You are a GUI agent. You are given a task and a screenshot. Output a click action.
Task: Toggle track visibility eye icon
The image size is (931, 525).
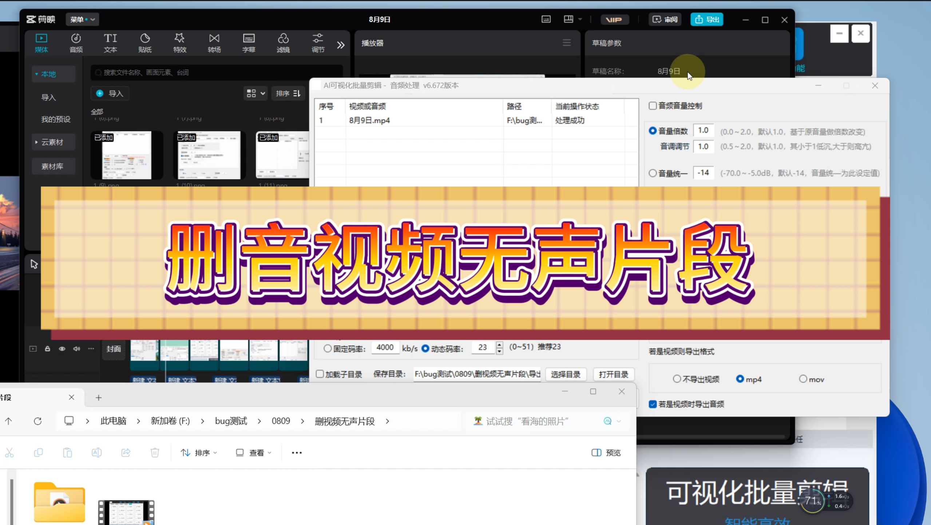(x=62, y=349)
